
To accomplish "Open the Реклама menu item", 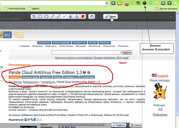I will 123,46.
